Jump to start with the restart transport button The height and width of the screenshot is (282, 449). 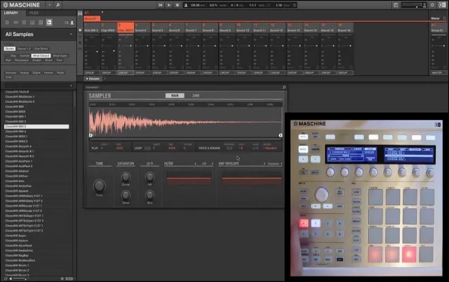coord(161,5)
